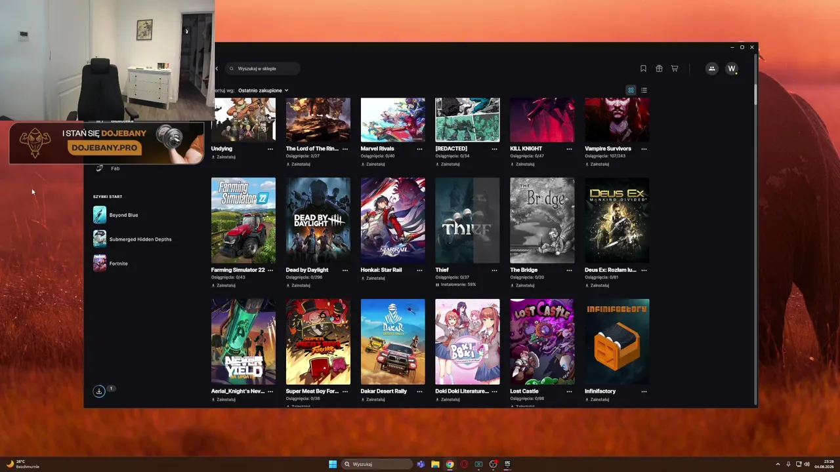
Task: Open the Doki Doki Literature Club cover
Action: pos(467,342)
